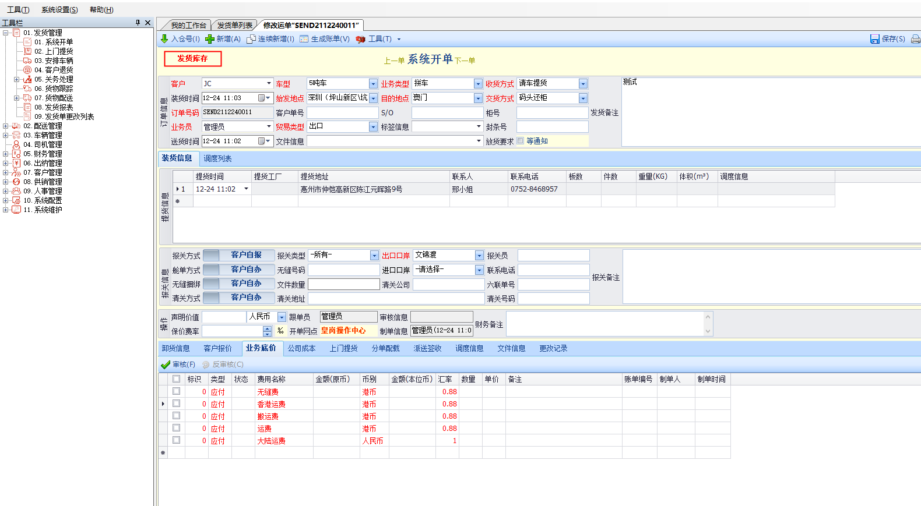921x506 pixels.
Task: Click the 新增 green plus icon
Action: (x=210, y=39)
